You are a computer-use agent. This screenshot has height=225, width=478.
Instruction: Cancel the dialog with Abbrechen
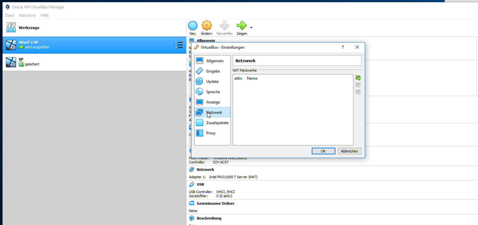coord(350,151)
